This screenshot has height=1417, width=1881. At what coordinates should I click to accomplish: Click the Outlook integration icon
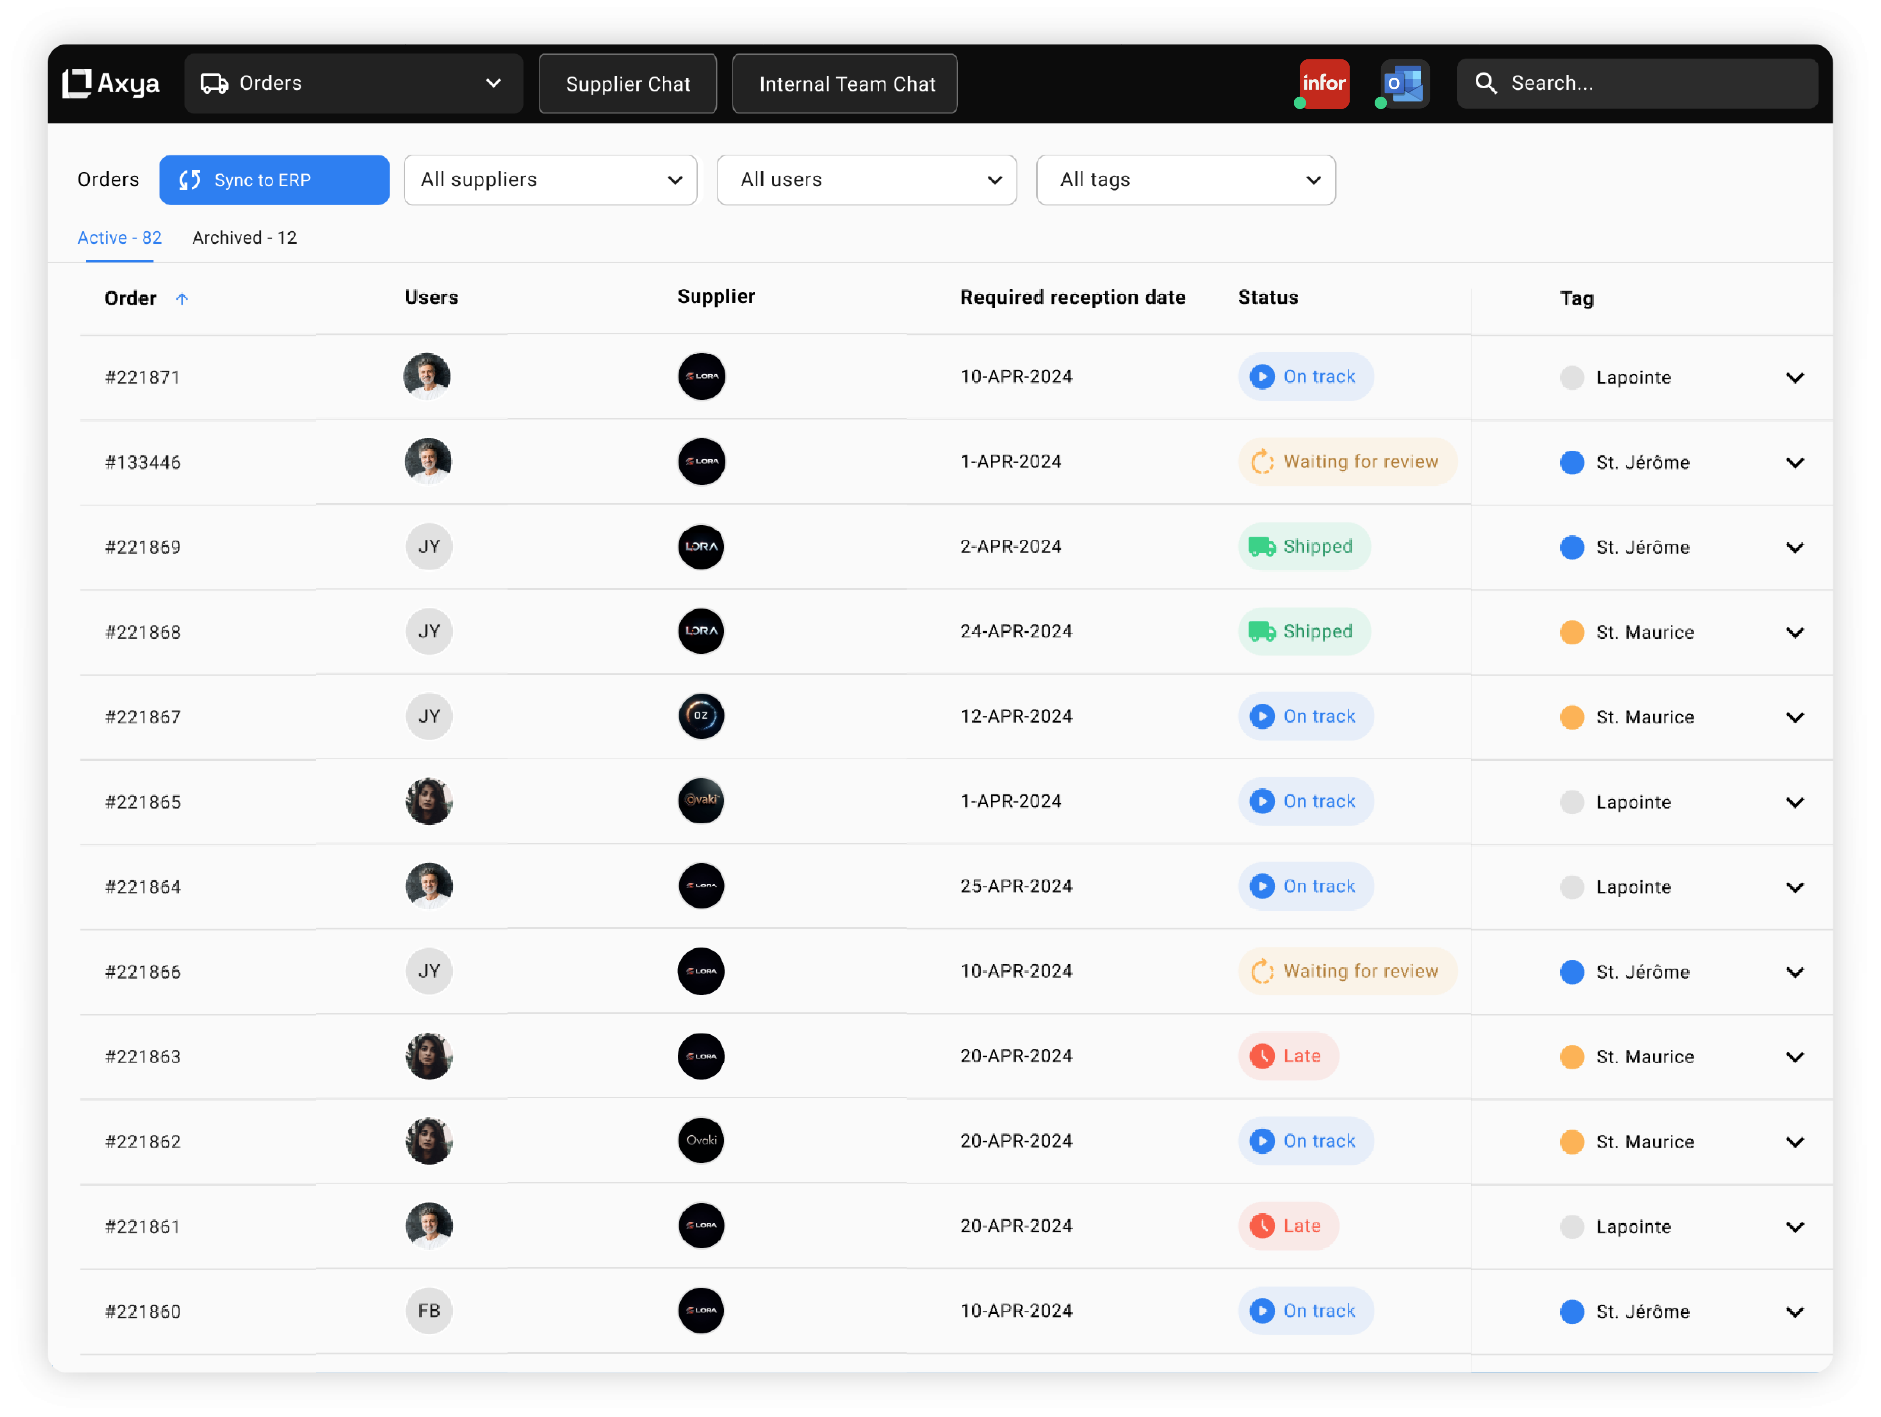click(1403, 83)
